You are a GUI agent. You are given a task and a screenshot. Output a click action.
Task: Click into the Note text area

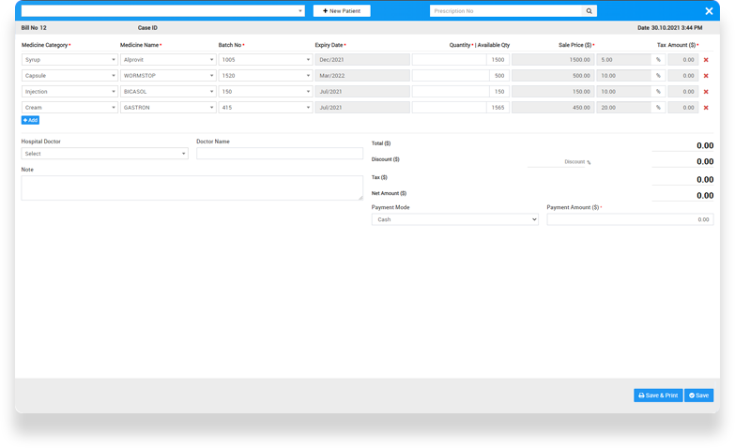pos(191,187)
